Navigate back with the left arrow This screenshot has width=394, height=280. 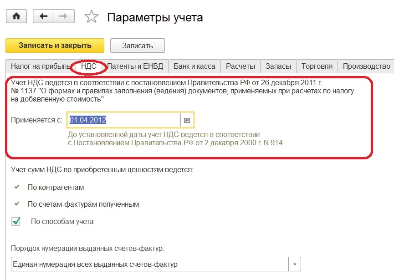coord(43,16)
